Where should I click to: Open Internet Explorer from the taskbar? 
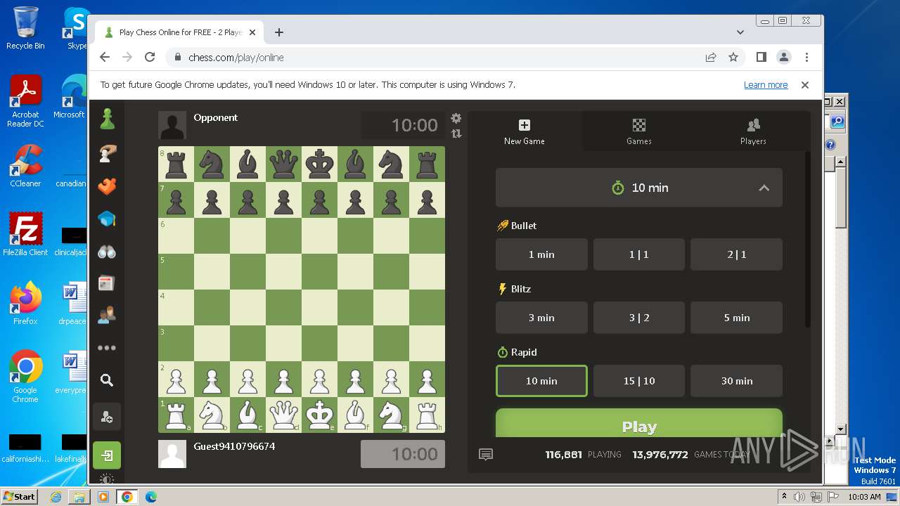coord(56,497)
